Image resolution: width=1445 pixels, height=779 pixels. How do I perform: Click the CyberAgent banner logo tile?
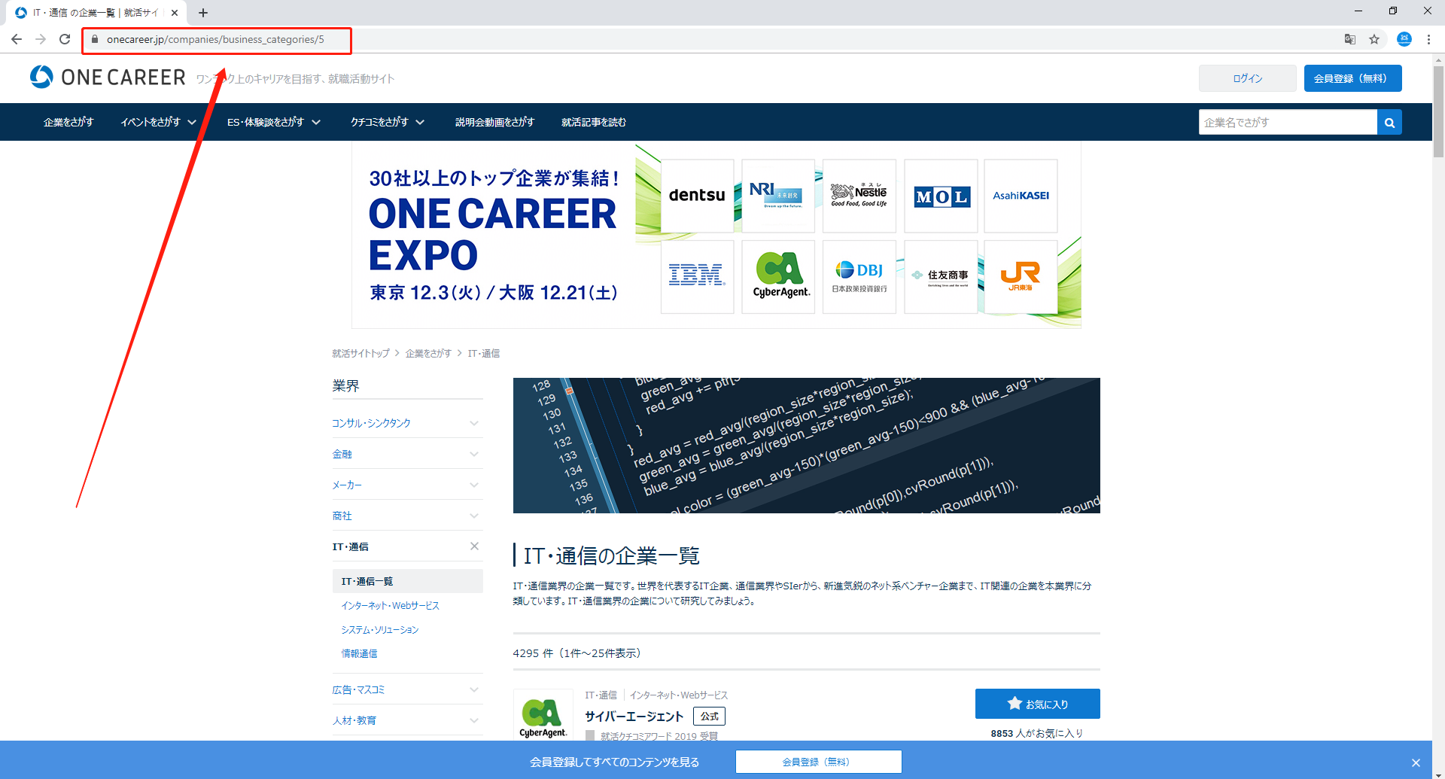tap(777, 276)
